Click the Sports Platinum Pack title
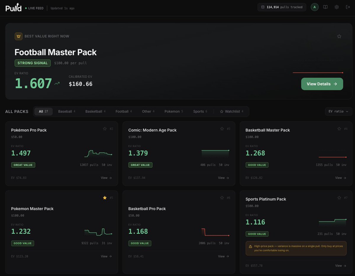 pos(266,199)
